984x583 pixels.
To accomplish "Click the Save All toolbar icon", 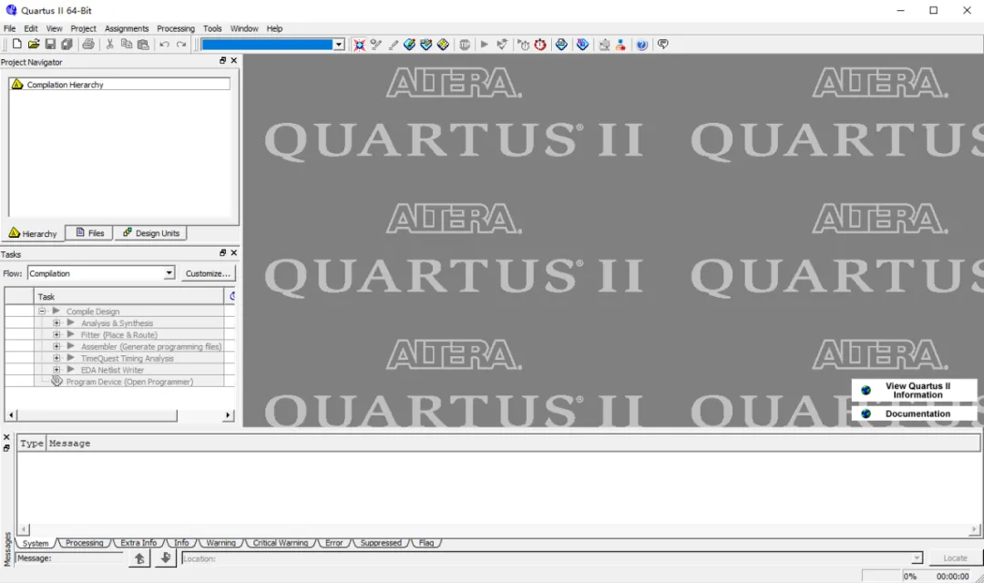I will pos(67,44).
